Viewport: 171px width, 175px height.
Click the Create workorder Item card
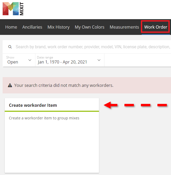tap(52, 135)
